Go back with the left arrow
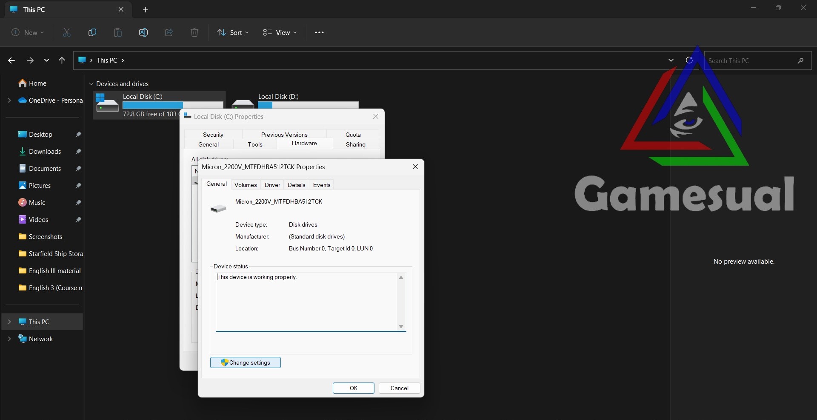 click(11, 60)
